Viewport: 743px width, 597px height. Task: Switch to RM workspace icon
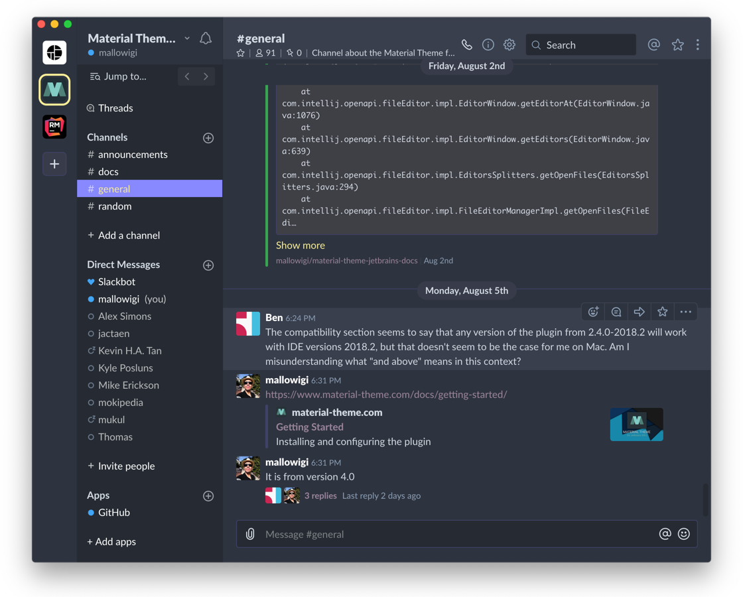54,127
